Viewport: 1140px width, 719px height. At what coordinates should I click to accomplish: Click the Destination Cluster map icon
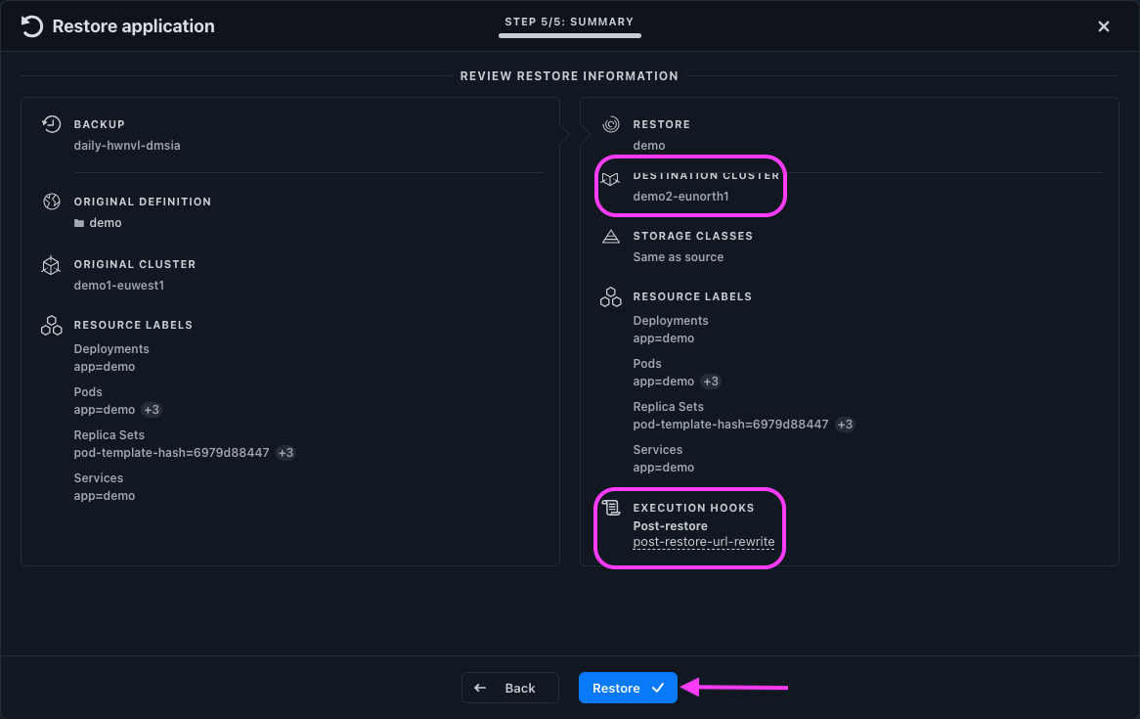[x=611, y=179]
